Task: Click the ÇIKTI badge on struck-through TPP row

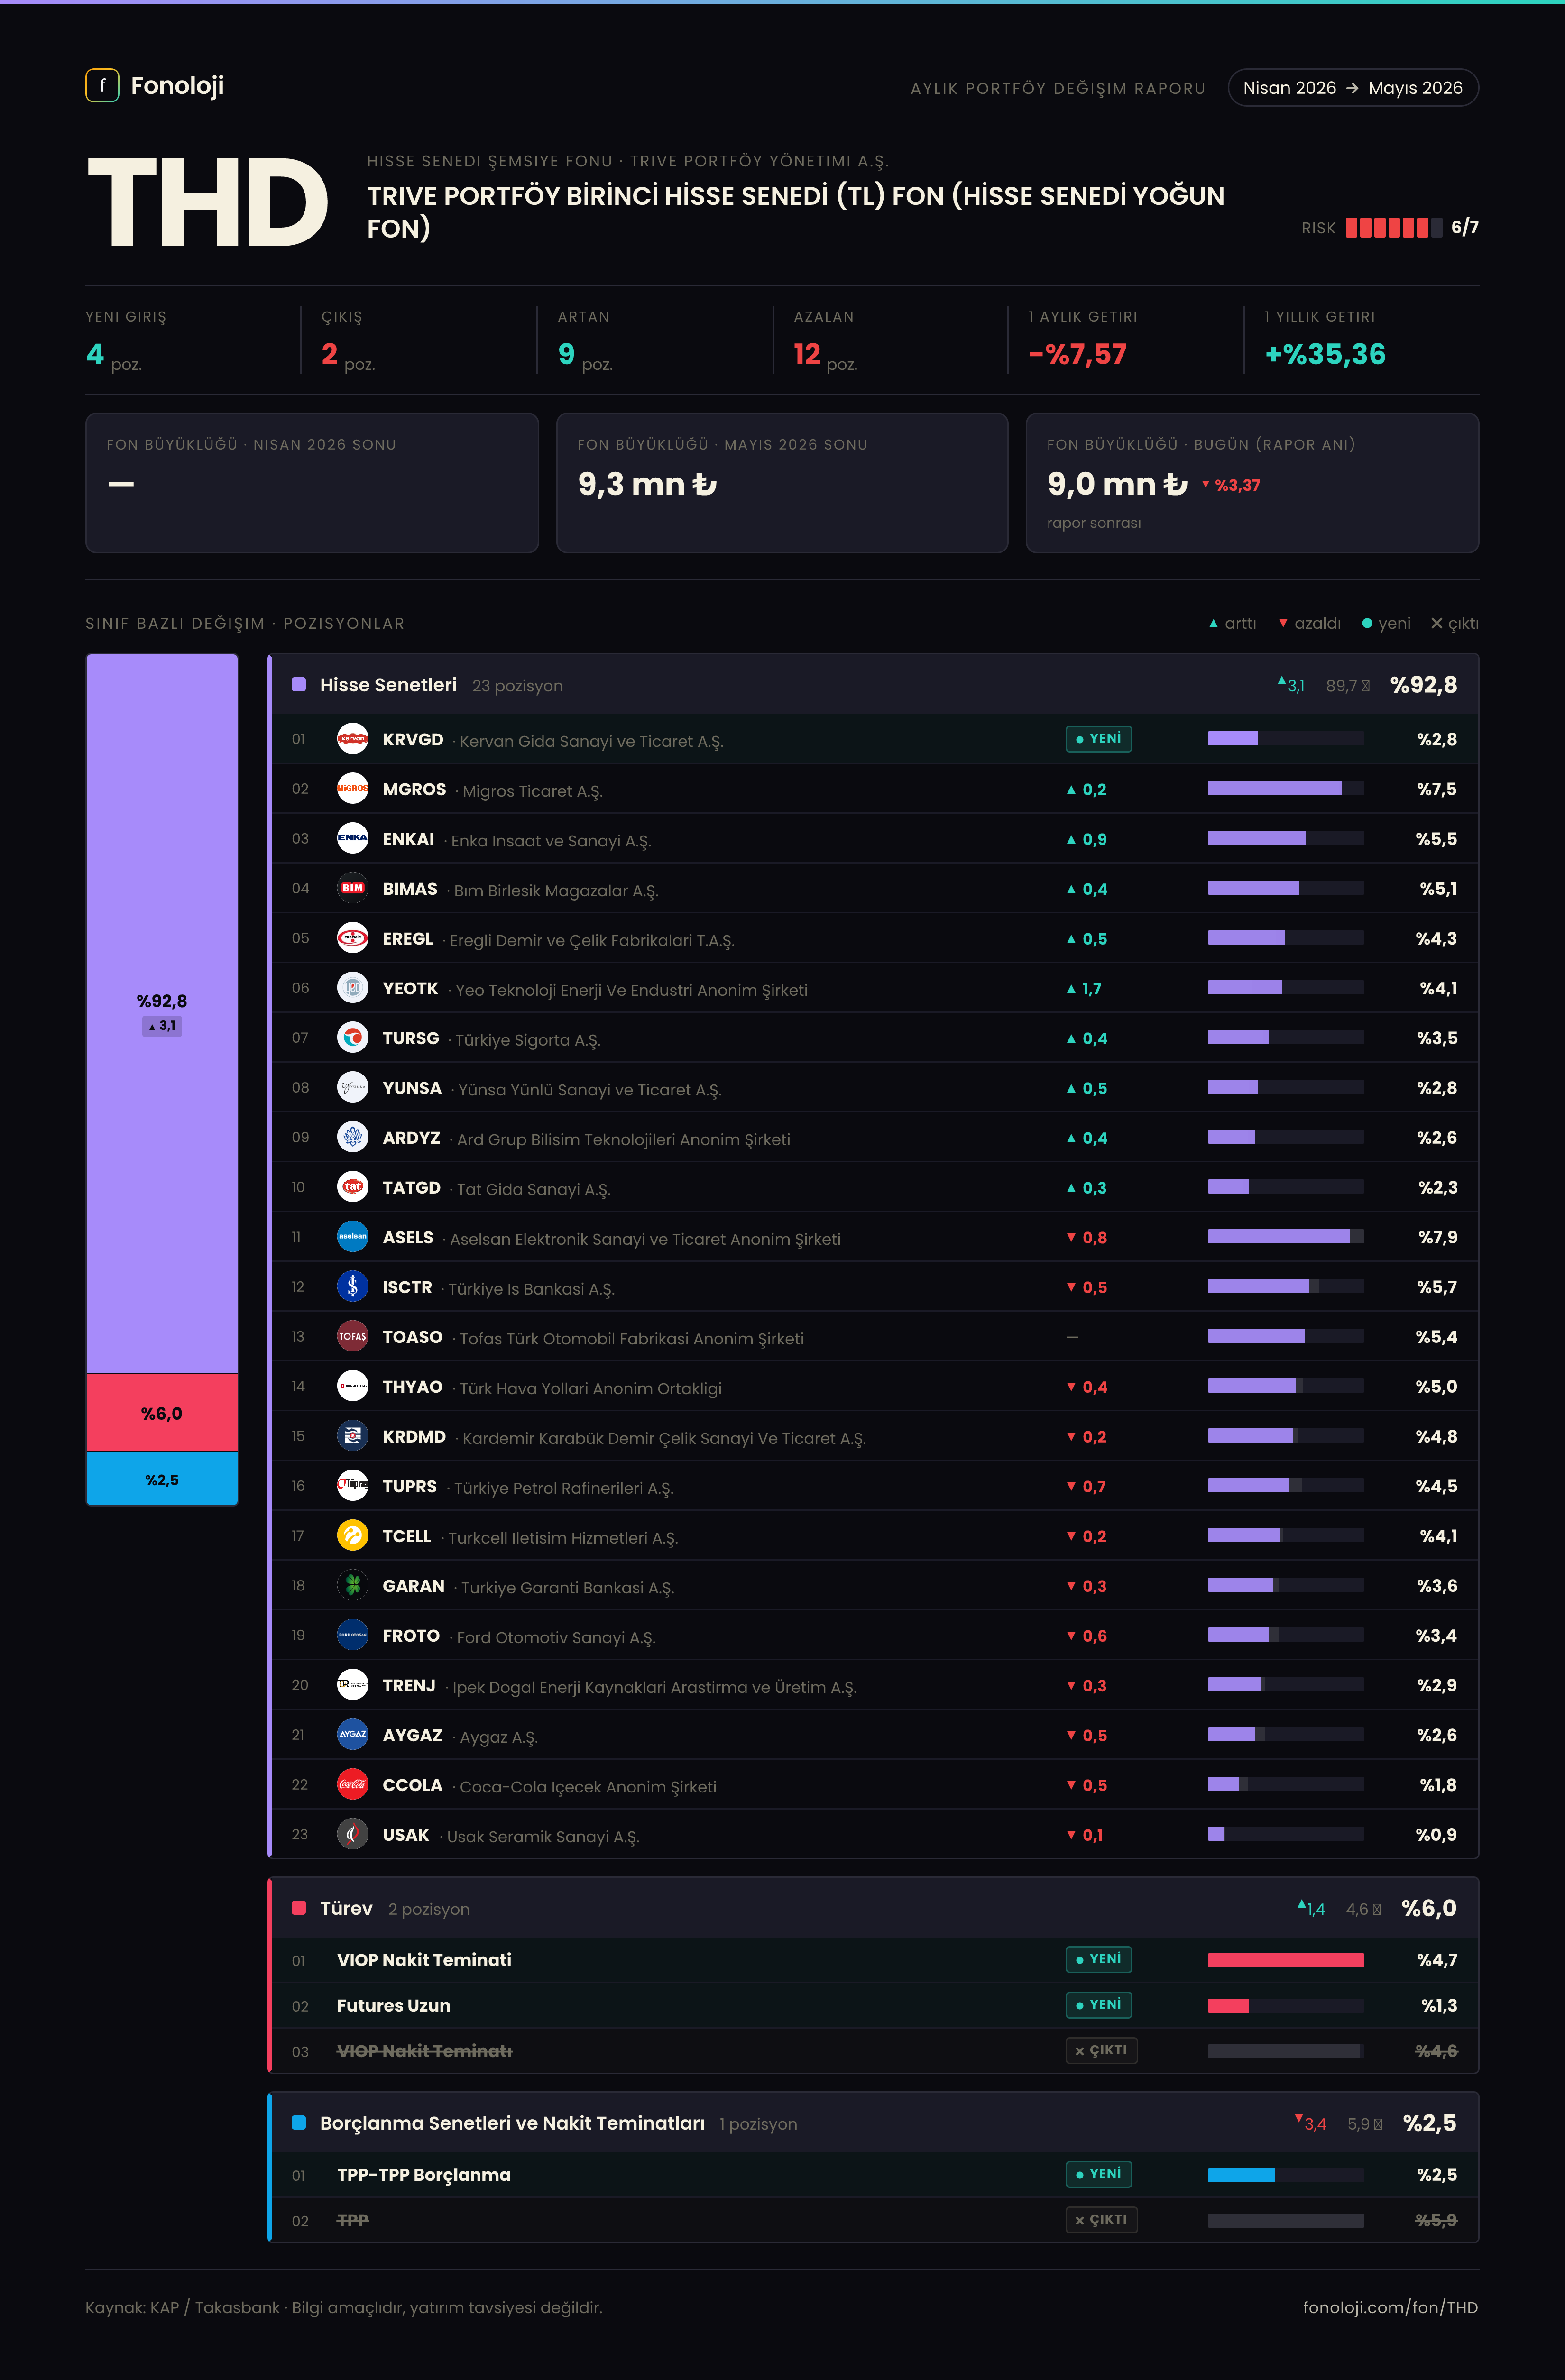Action: point(1101,2220)
